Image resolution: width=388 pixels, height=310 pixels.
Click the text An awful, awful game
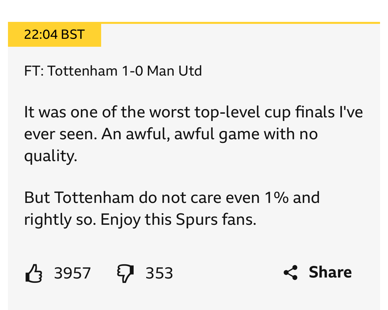(181, 134)
